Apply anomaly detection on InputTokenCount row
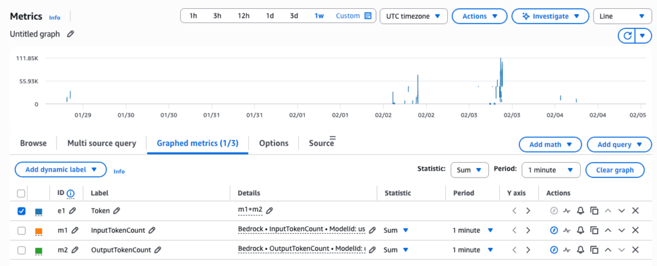The height and width of the screenshot is (266, 657). tap(567, 230)
